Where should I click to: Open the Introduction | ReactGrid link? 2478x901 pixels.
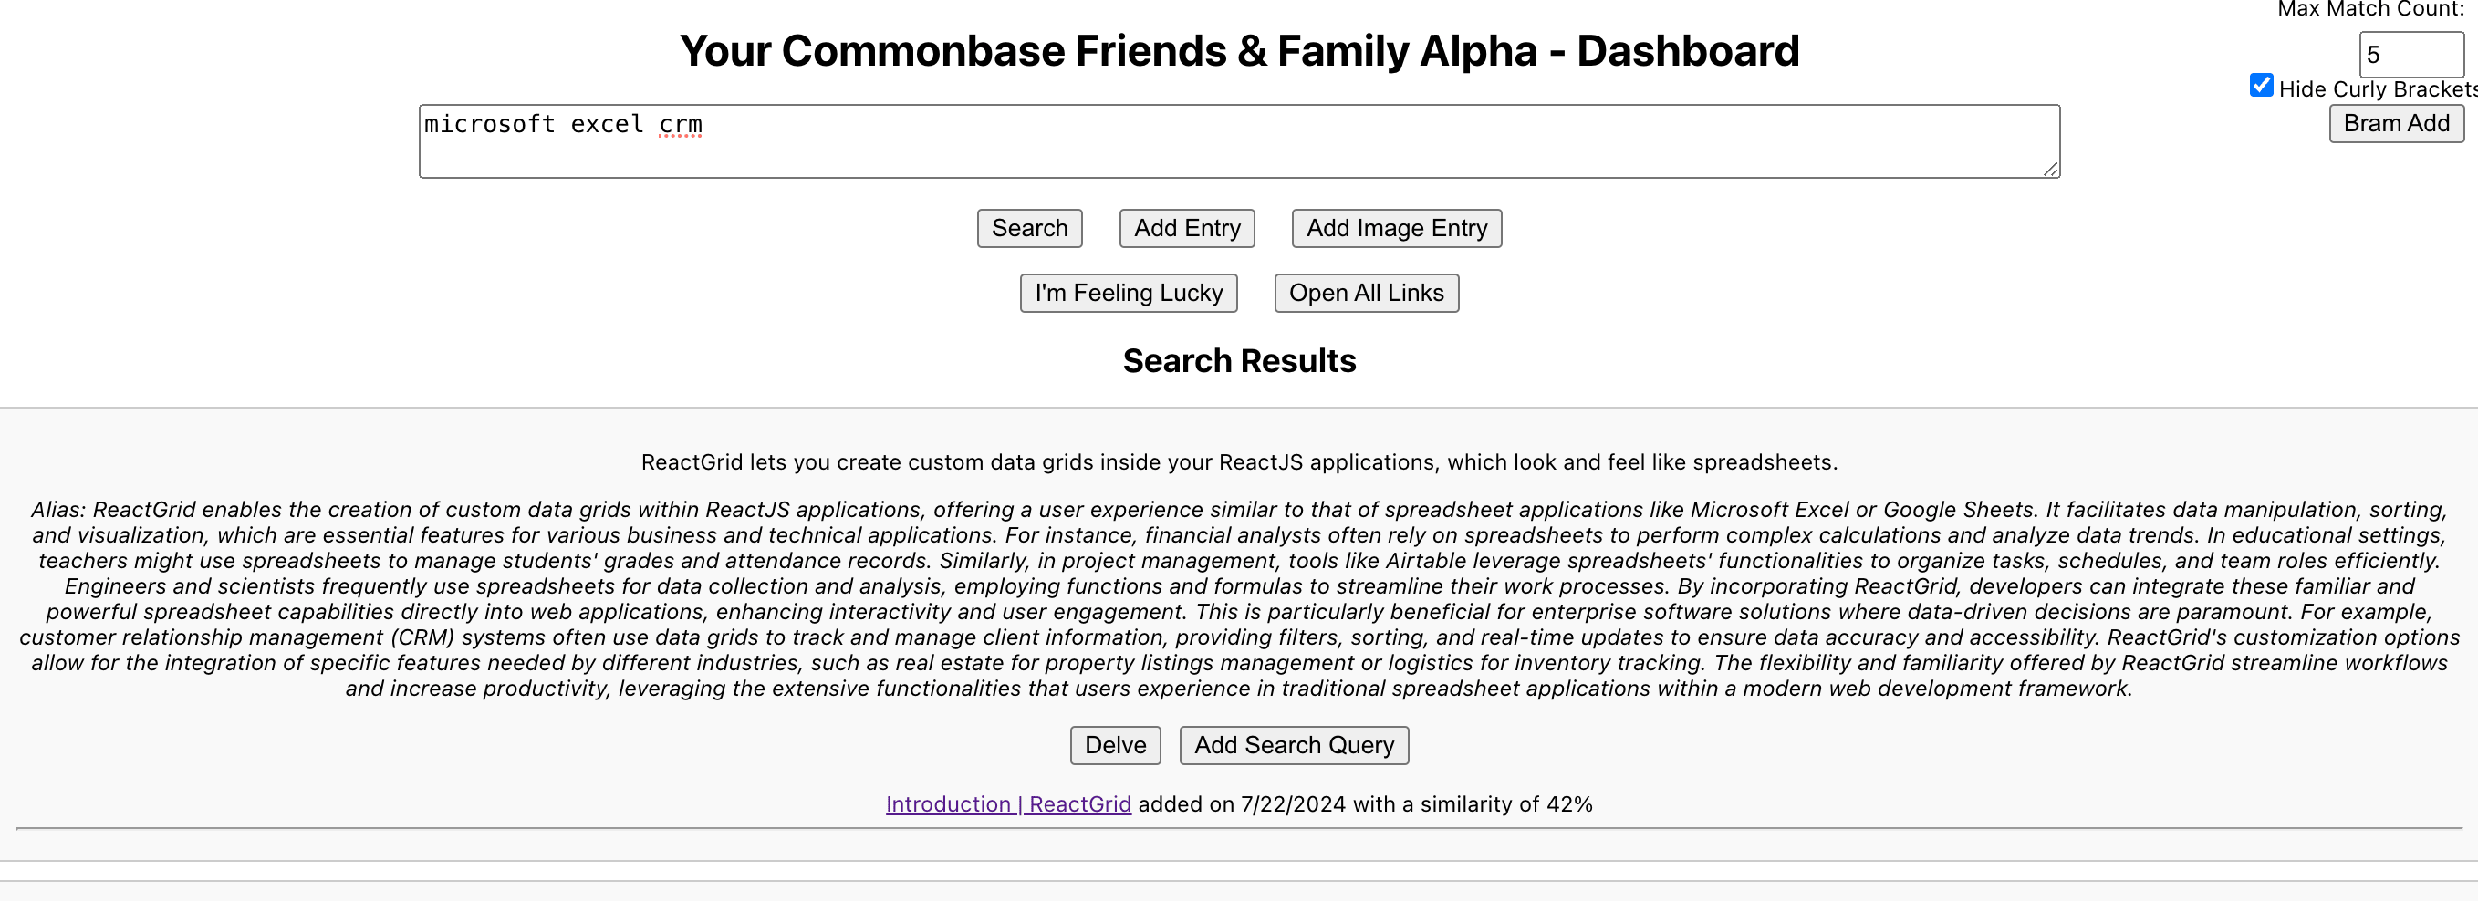(1007, 804)
